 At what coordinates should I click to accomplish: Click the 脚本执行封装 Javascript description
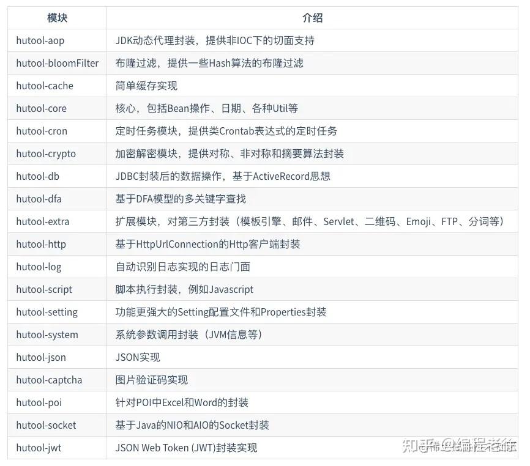pos(184,289)
